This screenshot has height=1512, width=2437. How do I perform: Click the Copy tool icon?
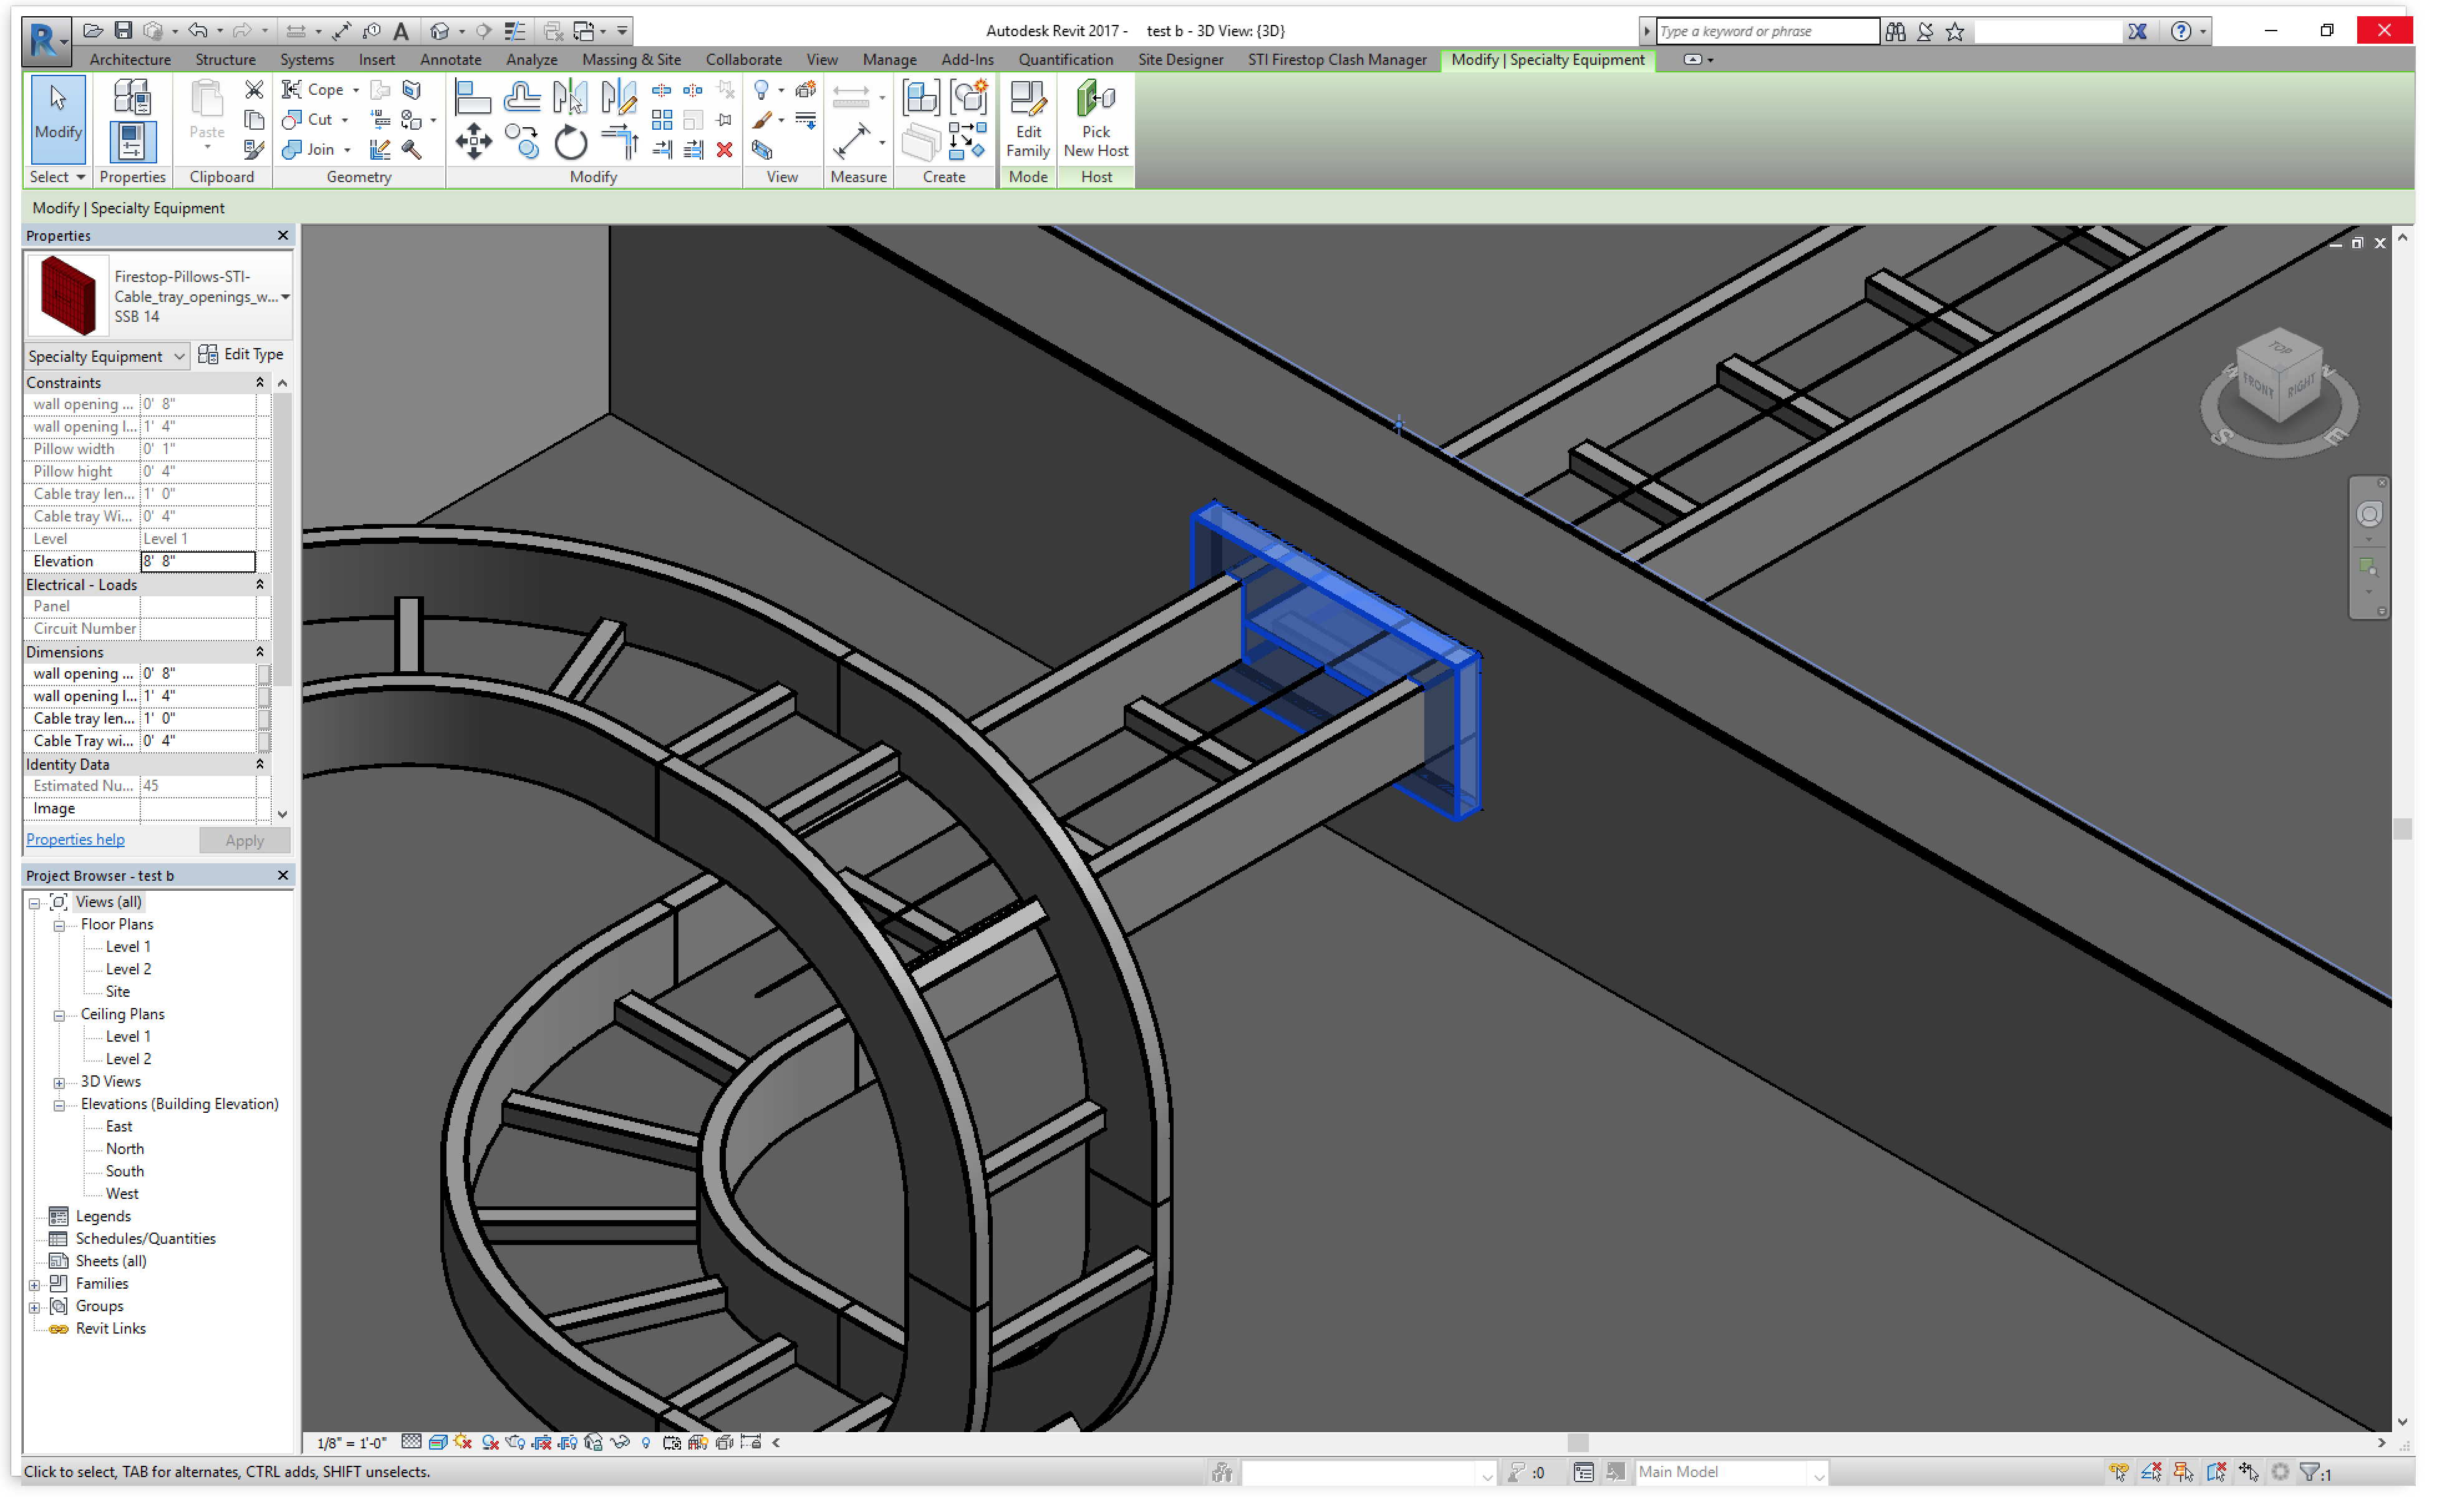click(521, 141)
